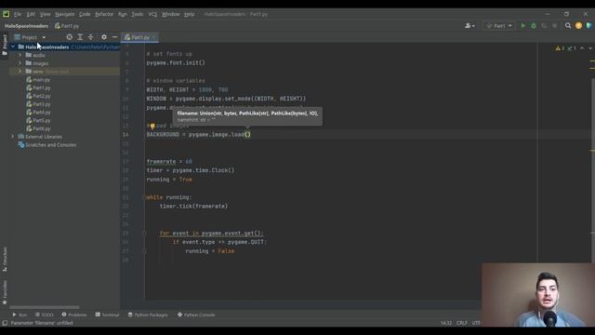The height and width of the screenshot is (335, 595).
Task: Click the yellow lightbulb intention icon in editor
Action: [x=152, y=126]
